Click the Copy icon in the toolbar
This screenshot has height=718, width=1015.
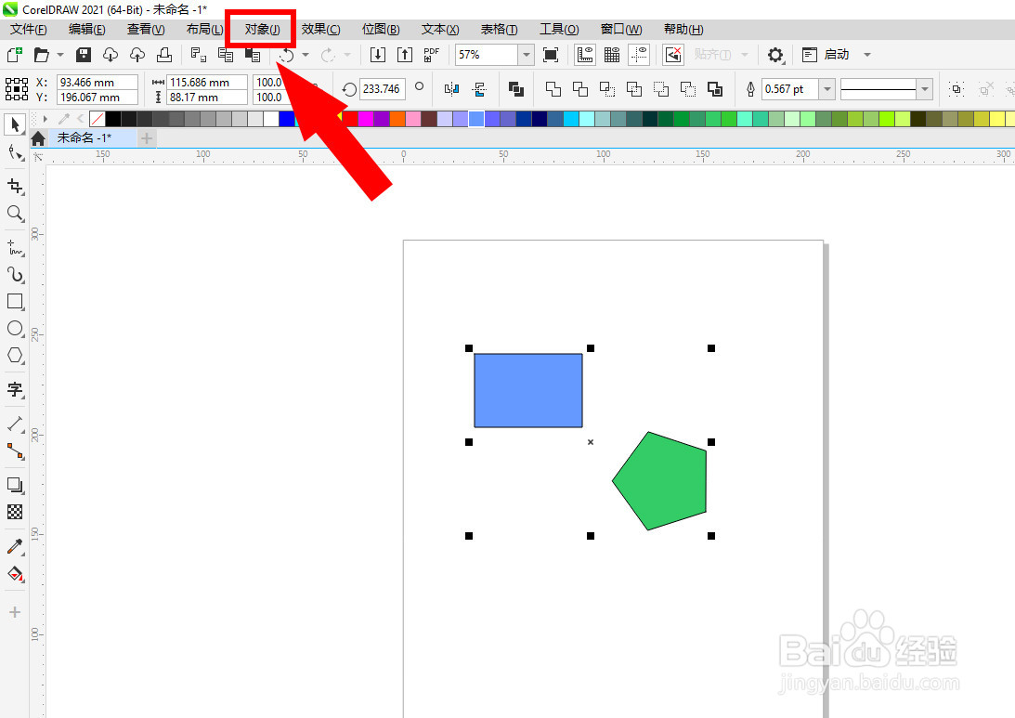(226, 55)
